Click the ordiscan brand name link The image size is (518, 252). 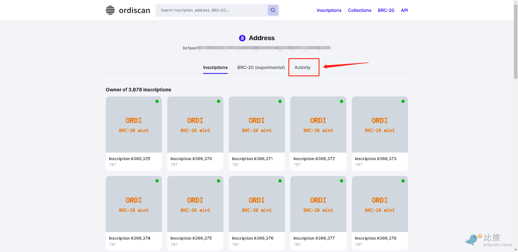pyautogui.click(x=134, y=10)
